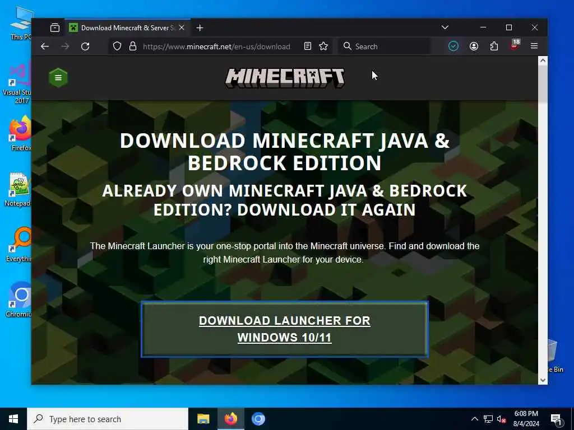Open the extensions puzzle icon

[494, 46]
